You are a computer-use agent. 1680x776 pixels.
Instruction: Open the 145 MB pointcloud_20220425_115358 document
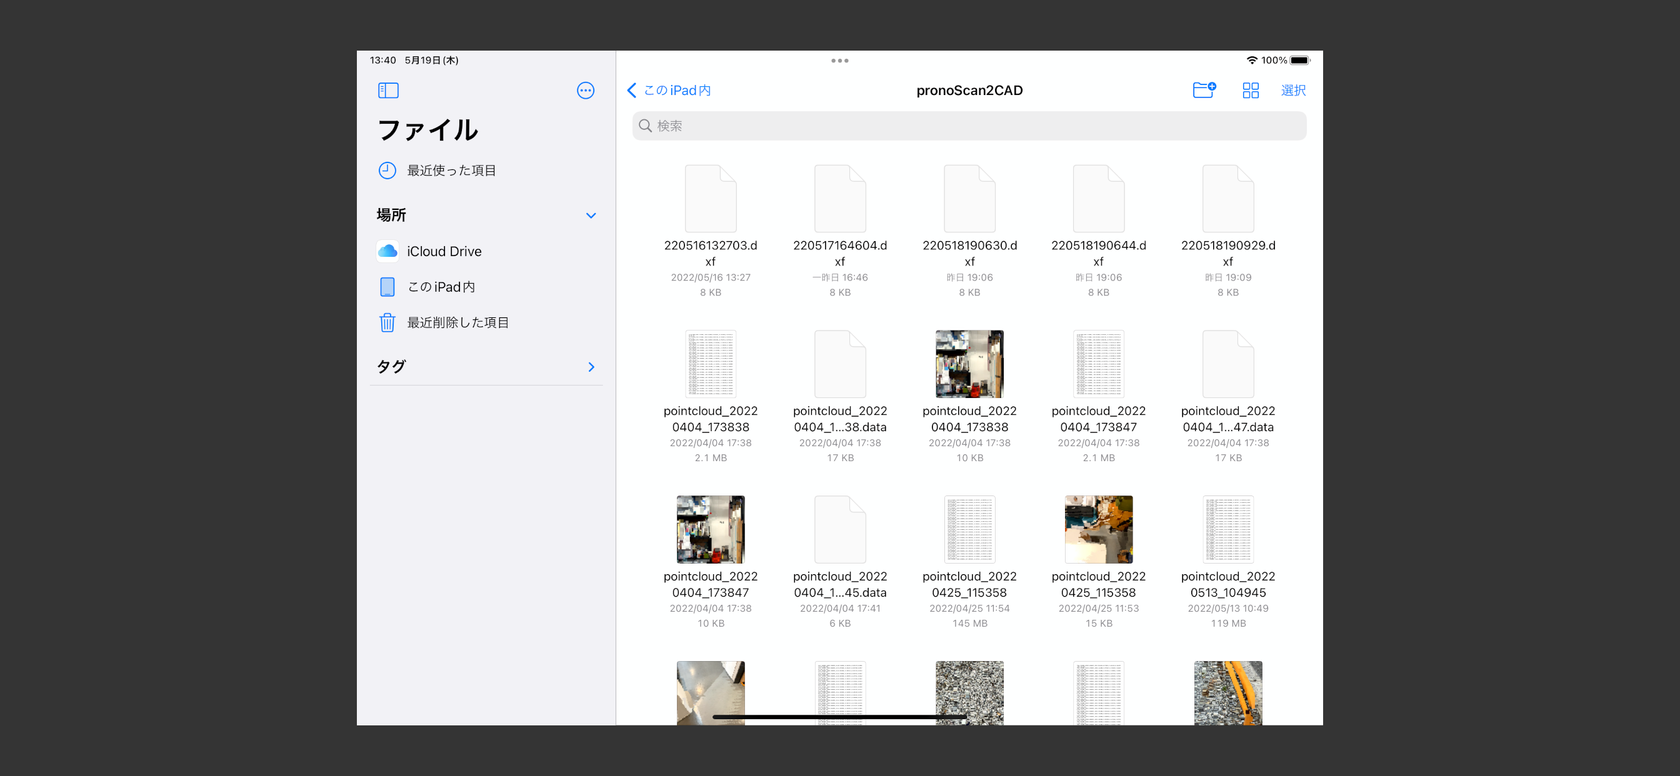[969, 563]
